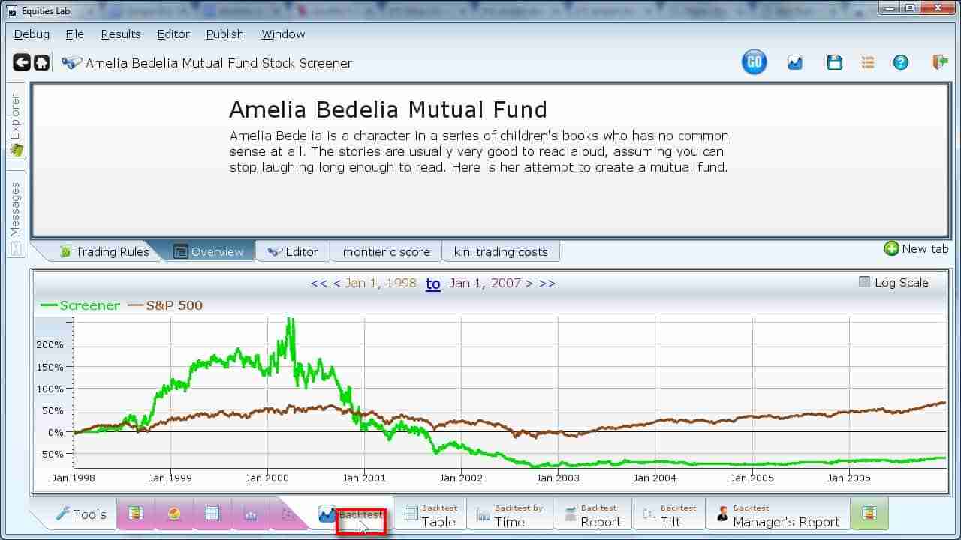
Task: Click the pink-tab bar chart icon
Action: [251, 514]
